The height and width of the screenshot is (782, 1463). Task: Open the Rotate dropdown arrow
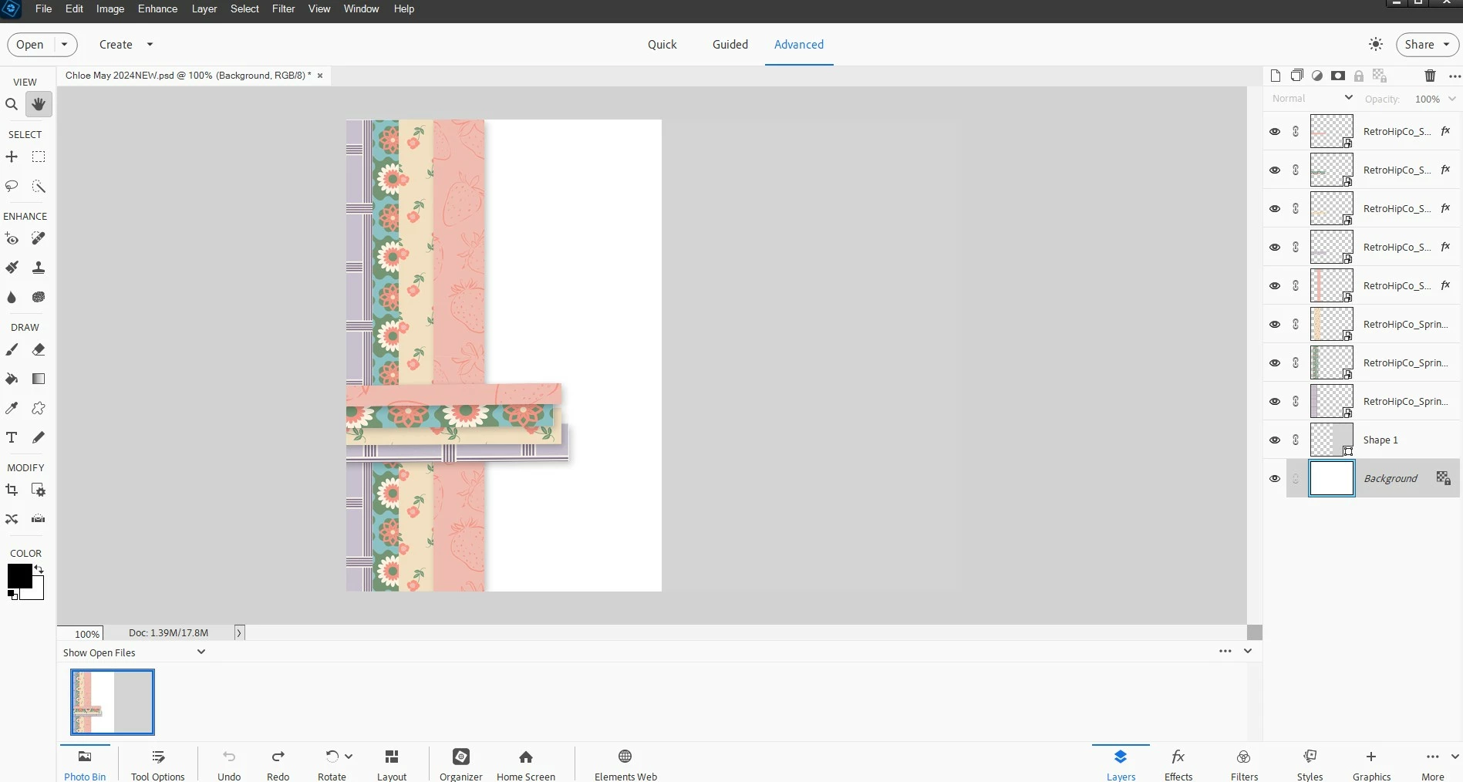coord(349,757)
